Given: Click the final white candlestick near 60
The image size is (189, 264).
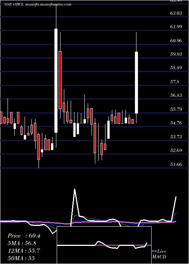Looking at the screenshot, I should pos(136,83).
